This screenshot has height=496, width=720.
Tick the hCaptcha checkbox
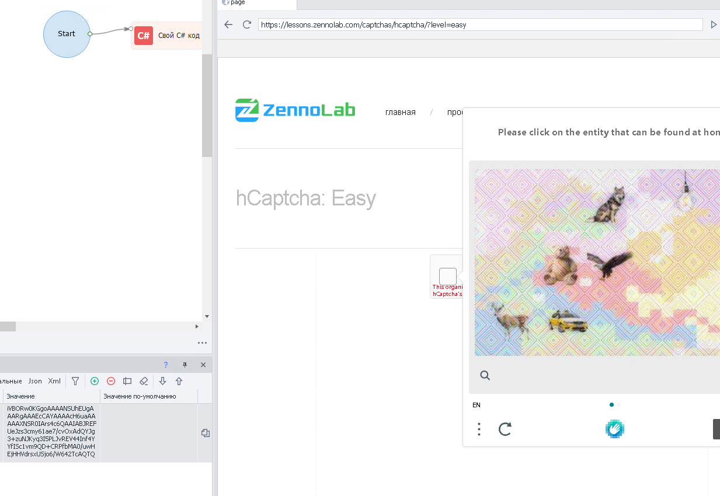(447, 276)
